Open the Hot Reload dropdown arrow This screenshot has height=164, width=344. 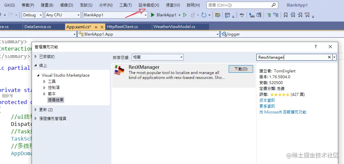point(198,15)
